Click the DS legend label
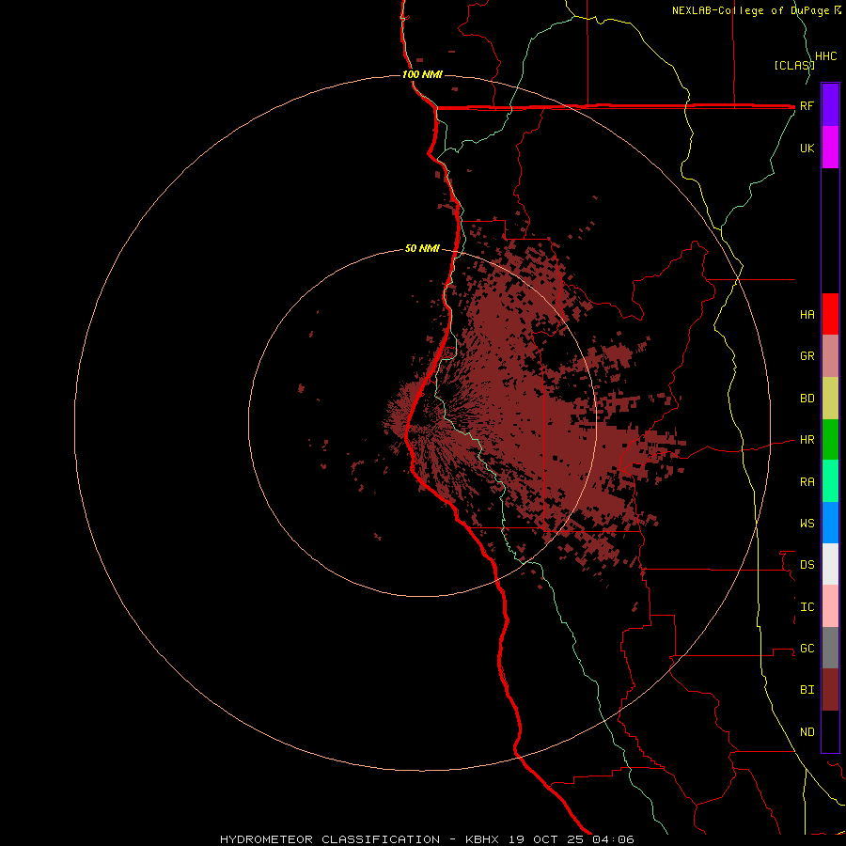The image size is (846, 846). point(807,565)
